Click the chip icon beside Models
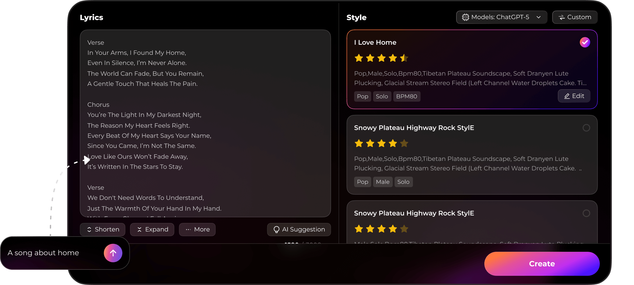 [x=465, y=17]
